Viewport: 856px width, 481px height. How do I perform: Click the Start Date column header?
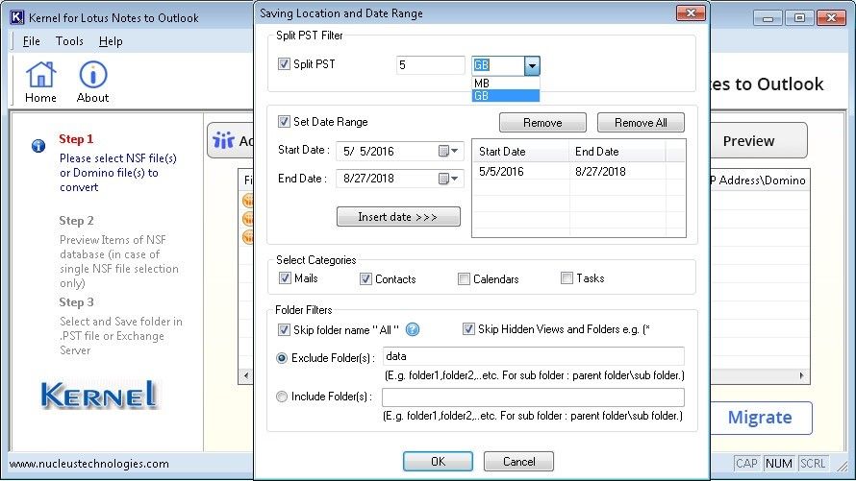click(520, 152)
